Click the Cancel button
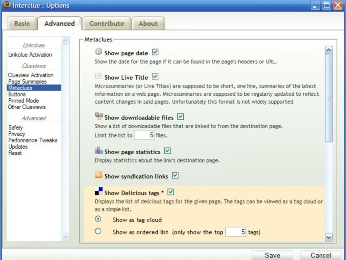 pos(321,255)
